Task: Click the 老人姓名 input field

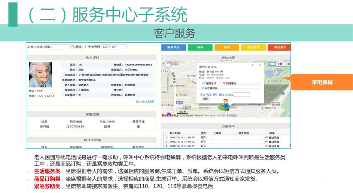Action: point(56,47)
